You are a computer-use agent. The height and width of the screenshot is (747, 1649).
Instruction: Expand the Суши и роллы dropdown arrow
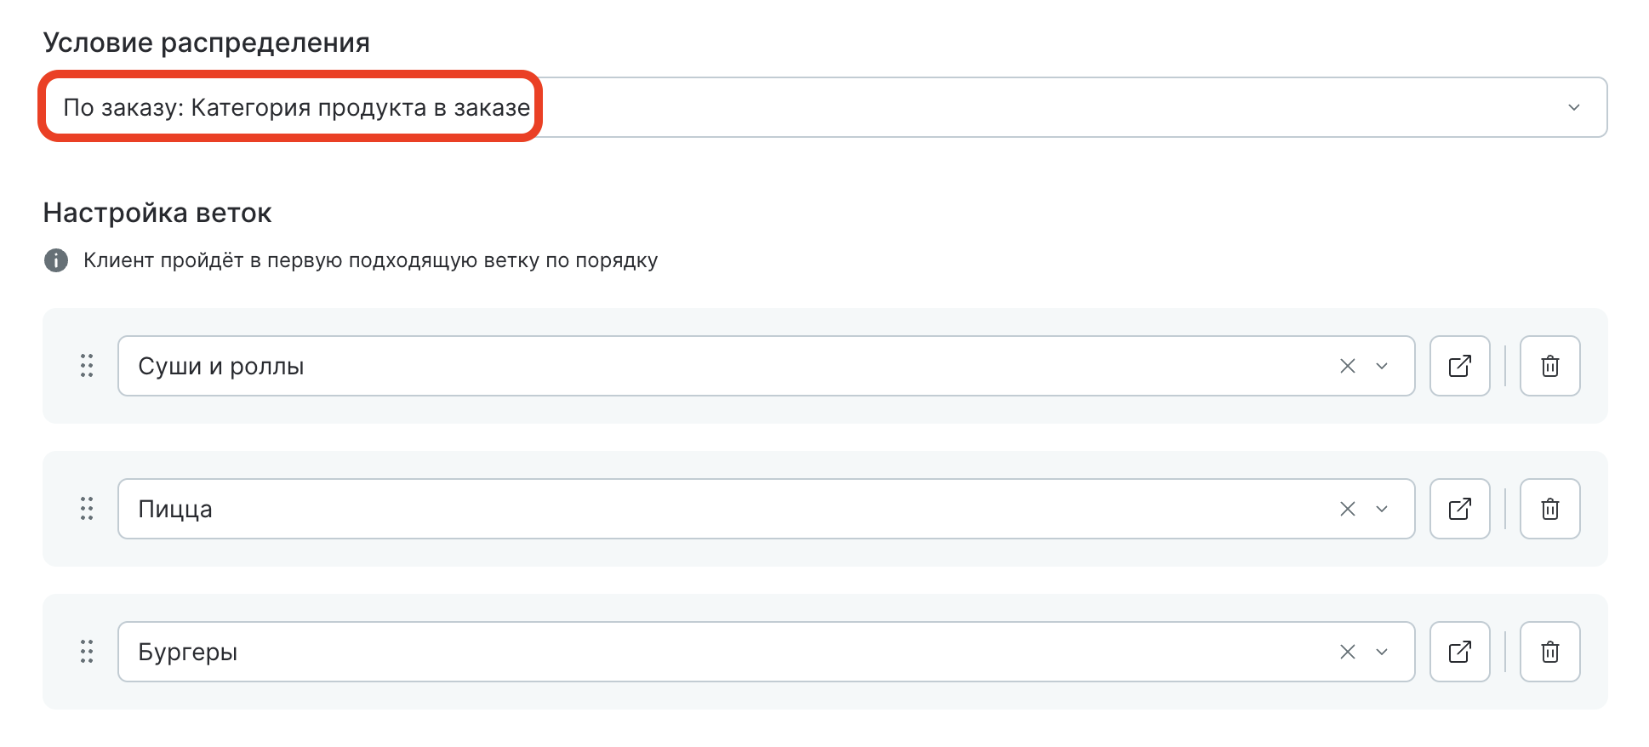(x=1382, y=366)
